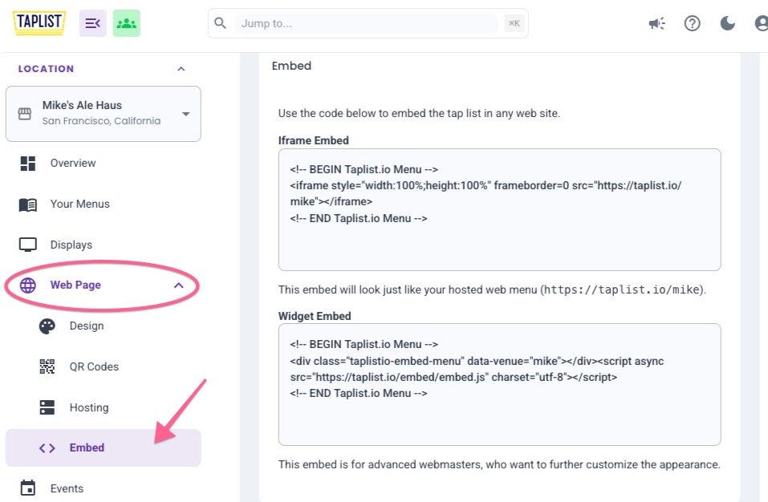Click the advanced webmasters note text
This screenshot has width=768, height=502.
click(499, 464)
